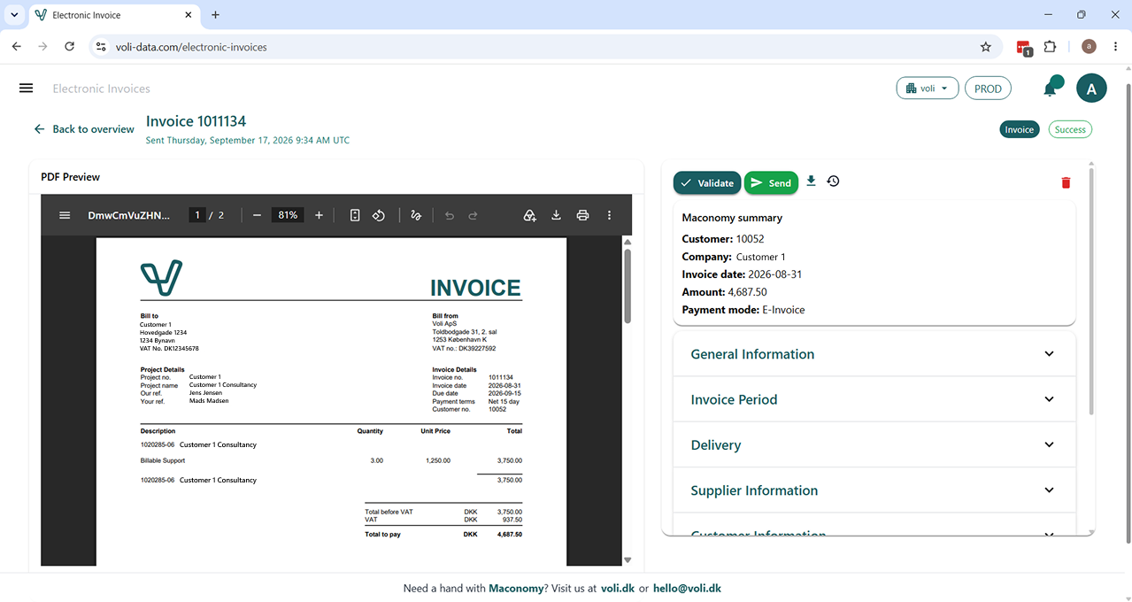Click the Success status chip

1070,129
